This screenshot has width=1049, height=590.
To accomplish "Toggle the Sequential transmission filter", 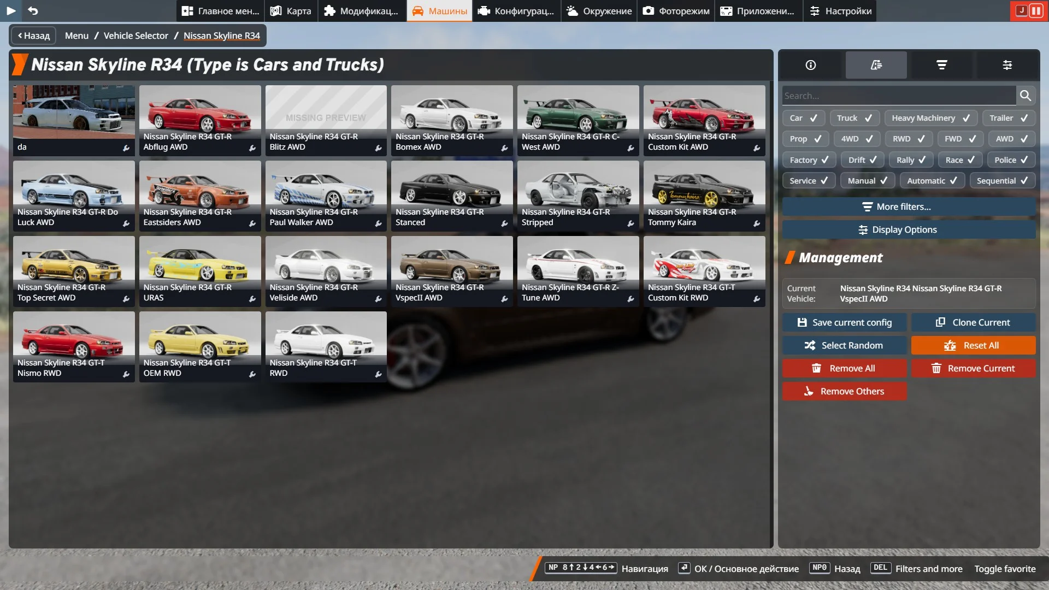I will pos(1003,181).
